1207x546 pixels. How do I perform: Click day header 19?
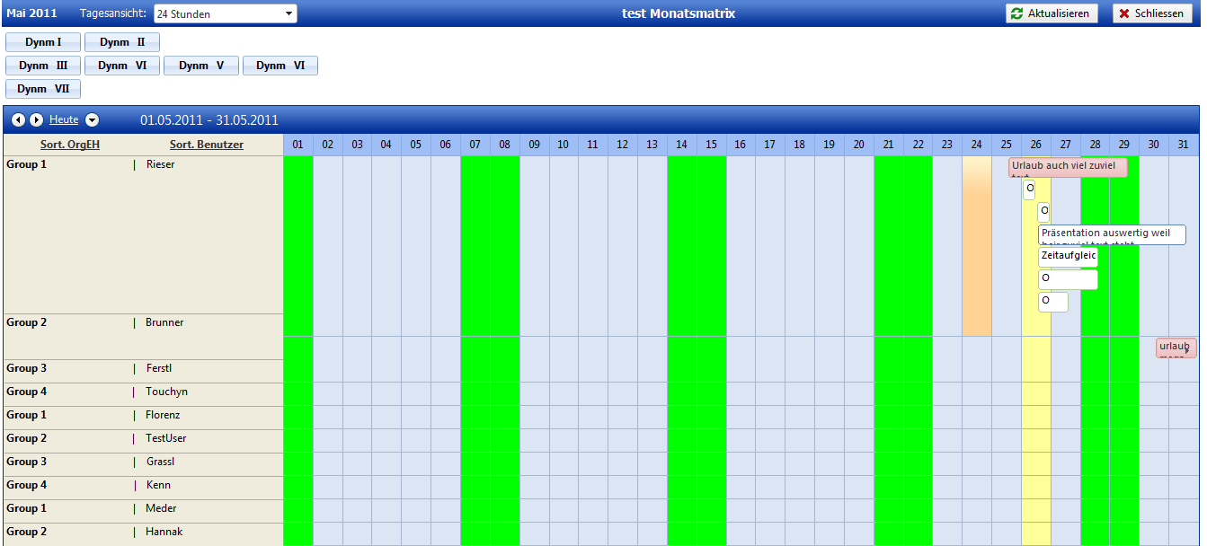pyautogui.click(x=830, y=145)
